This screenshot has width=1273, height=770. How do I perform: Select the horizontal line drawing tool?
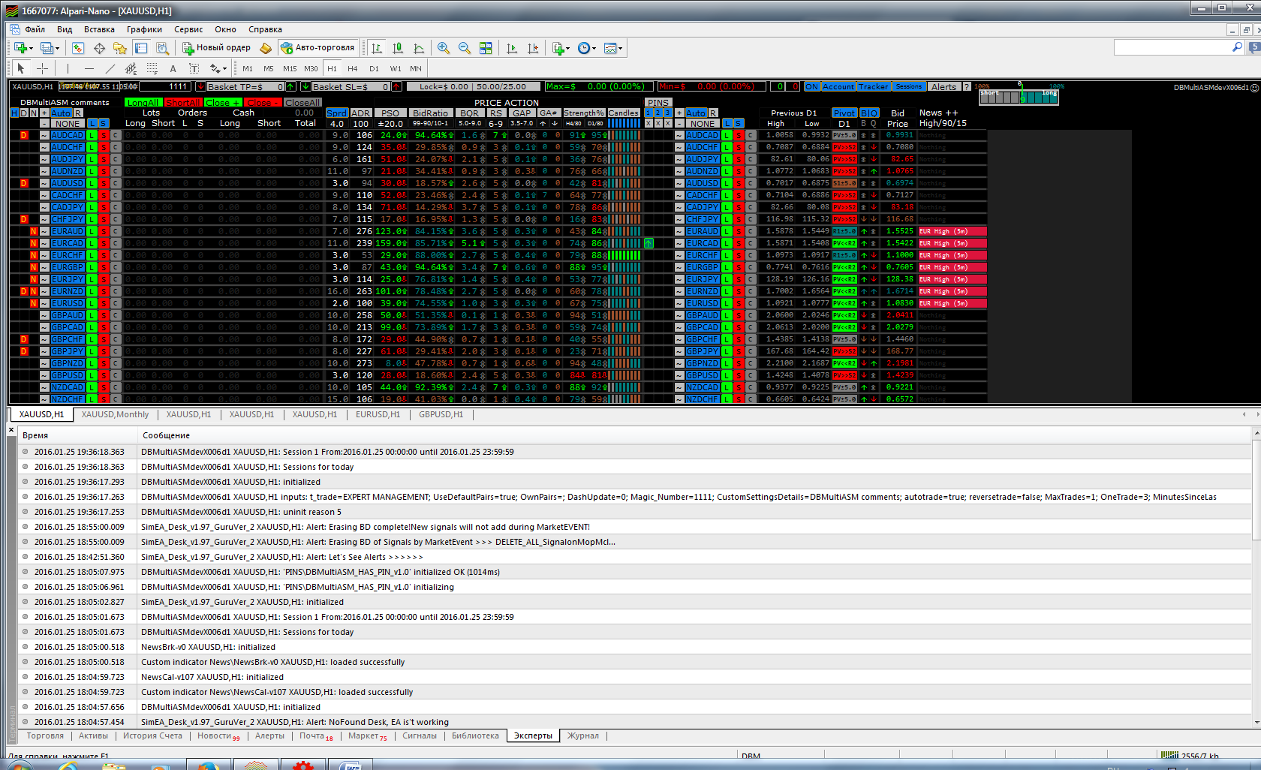tap(89, 68)
